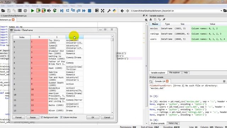Open the file list browse-tabs icon
This screenshot has width=227, height=128.
click(20, 11)
